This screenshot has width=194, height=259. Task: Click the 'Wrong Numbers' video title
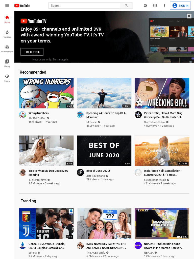[x=39, y=113]
